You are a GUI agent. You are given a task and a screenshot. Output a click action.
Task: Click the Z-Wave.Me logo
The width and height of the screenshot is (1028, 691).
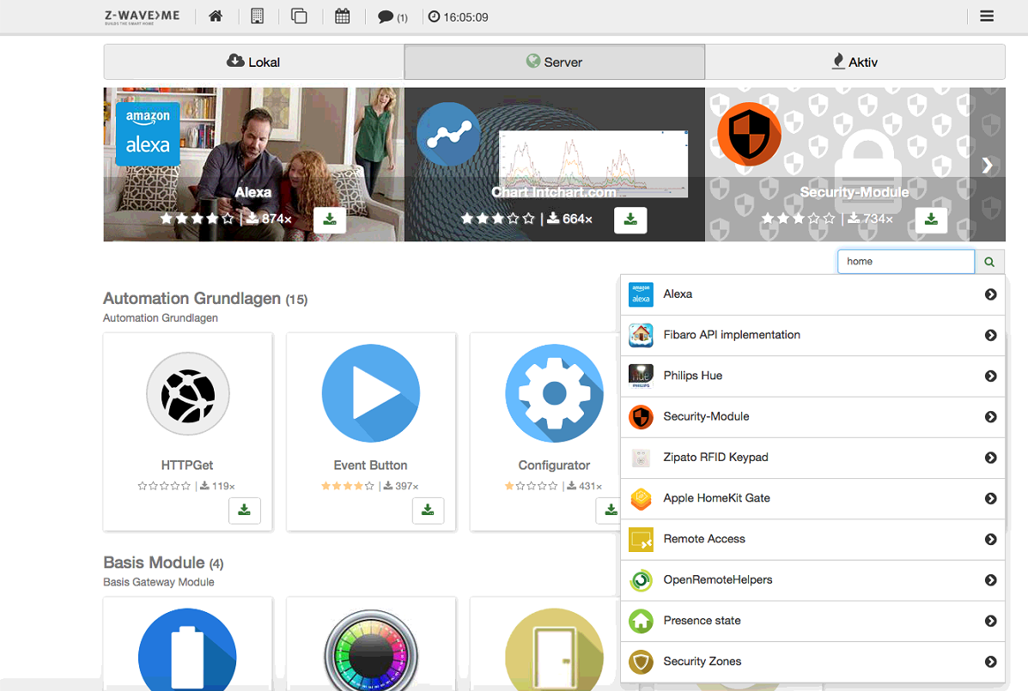tap(143, 16)
